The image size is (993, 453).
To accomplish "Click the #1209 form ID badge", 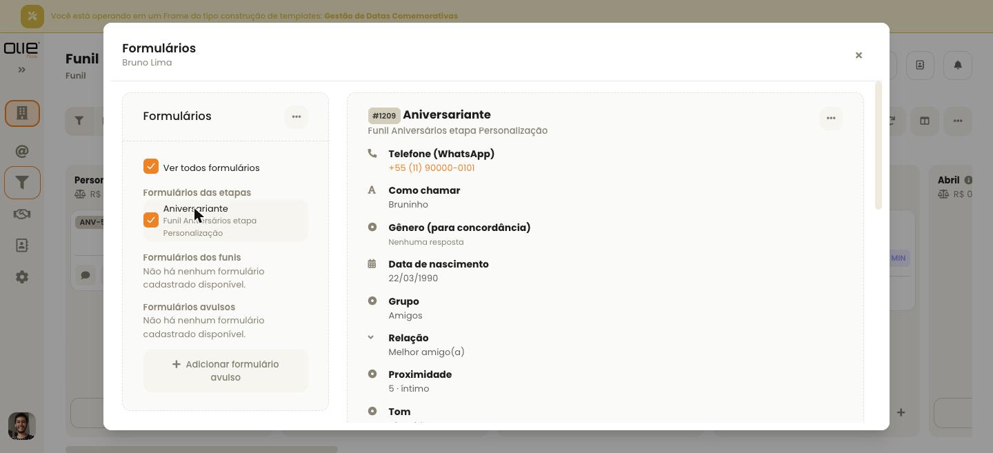I will pyautogui.click(x=384, y=116).
